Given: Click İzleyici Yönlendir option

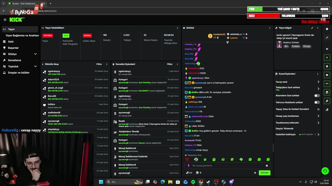Looking at the screenshot, I should [x=285, y=128].
